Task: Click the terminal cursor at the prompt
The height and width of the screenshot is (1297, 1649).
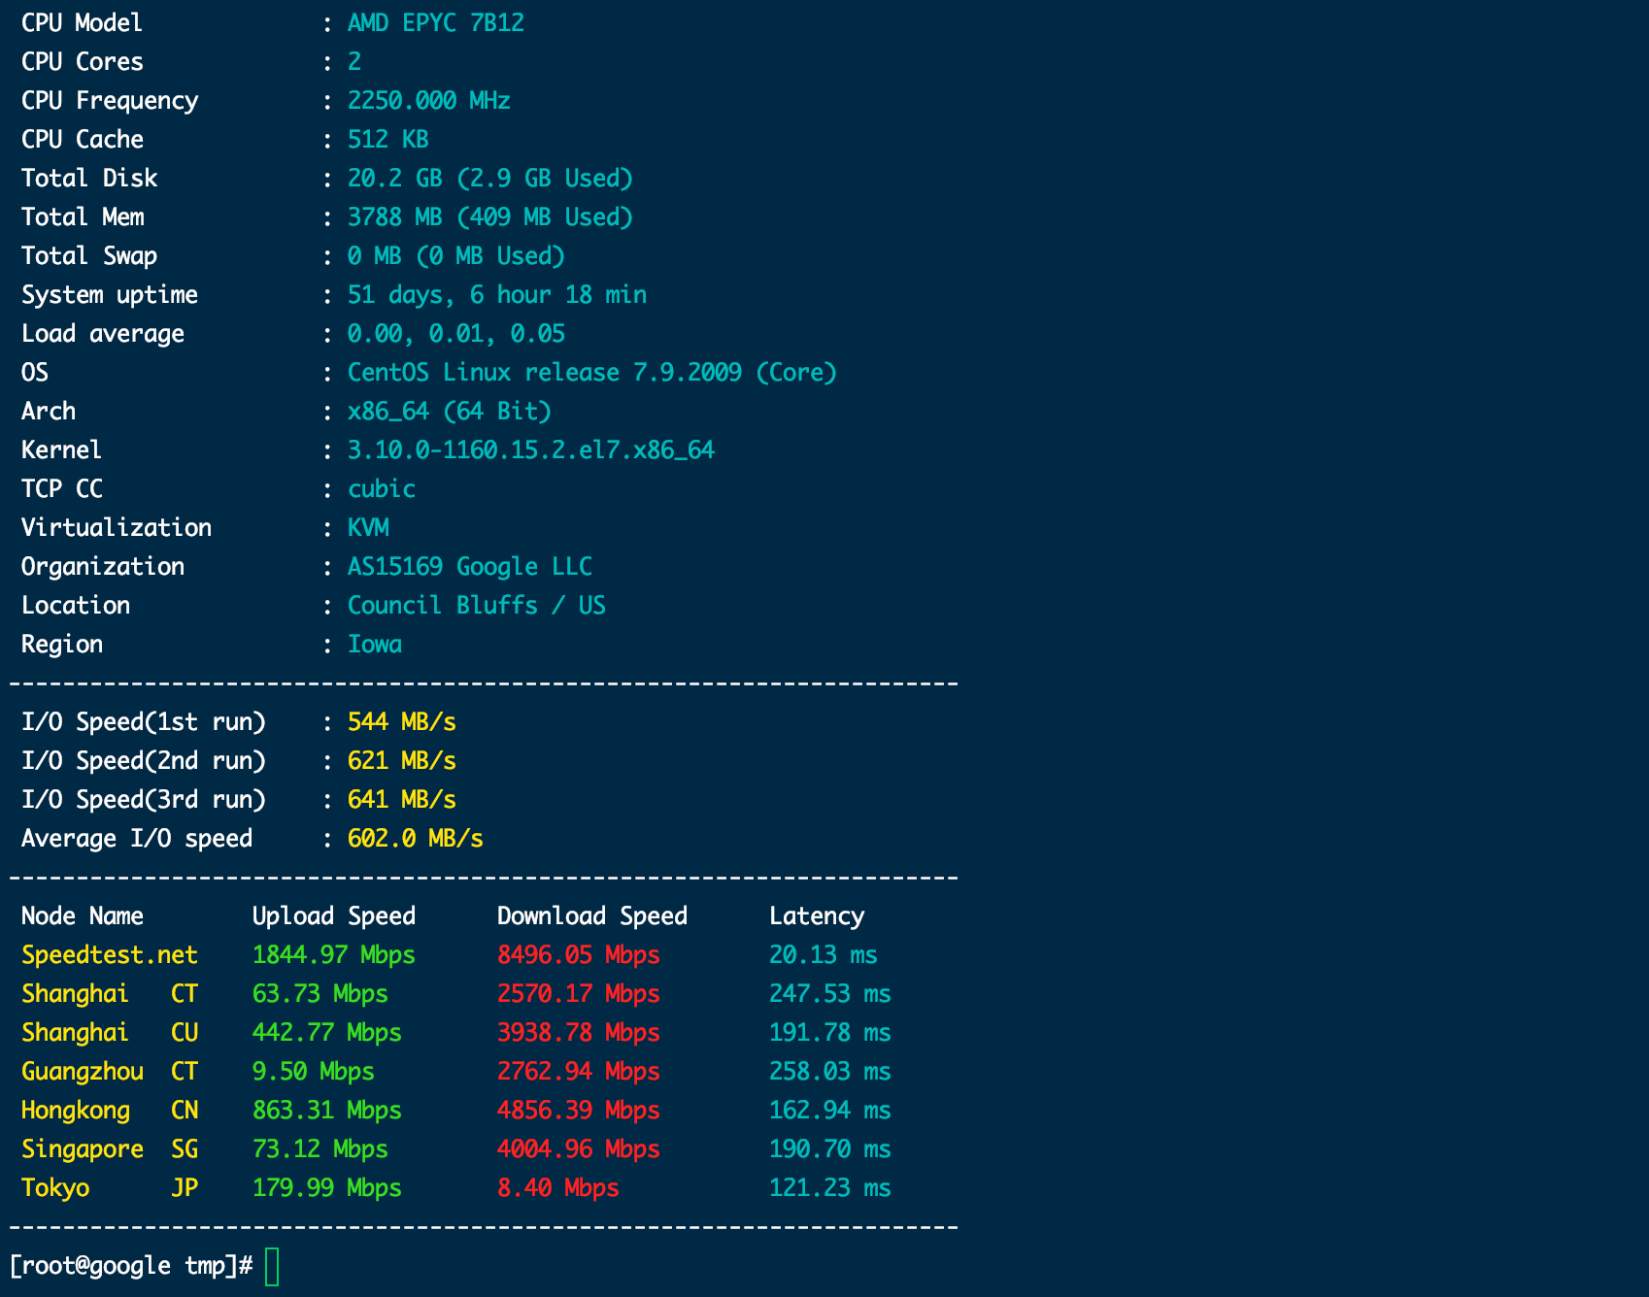Action: click(x=272, y=1266)
